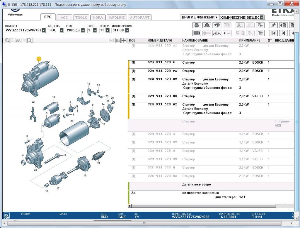Click the plain magnifier search icon
300x228 pixels.
coord(30,40)
